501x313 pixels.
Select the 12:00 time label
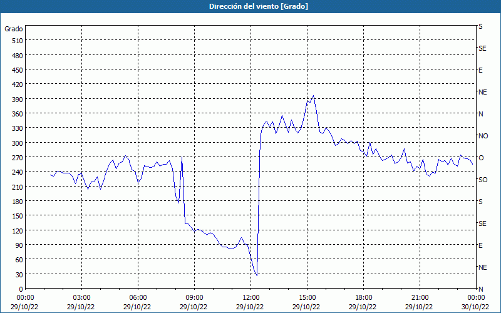tap(251, 298)
